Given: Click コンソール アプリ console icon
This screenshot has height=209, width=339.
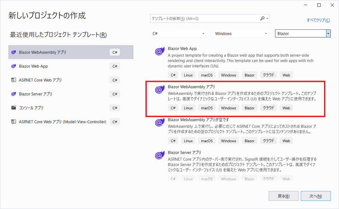Looking at the screenshot, I should tap(13, 108).
